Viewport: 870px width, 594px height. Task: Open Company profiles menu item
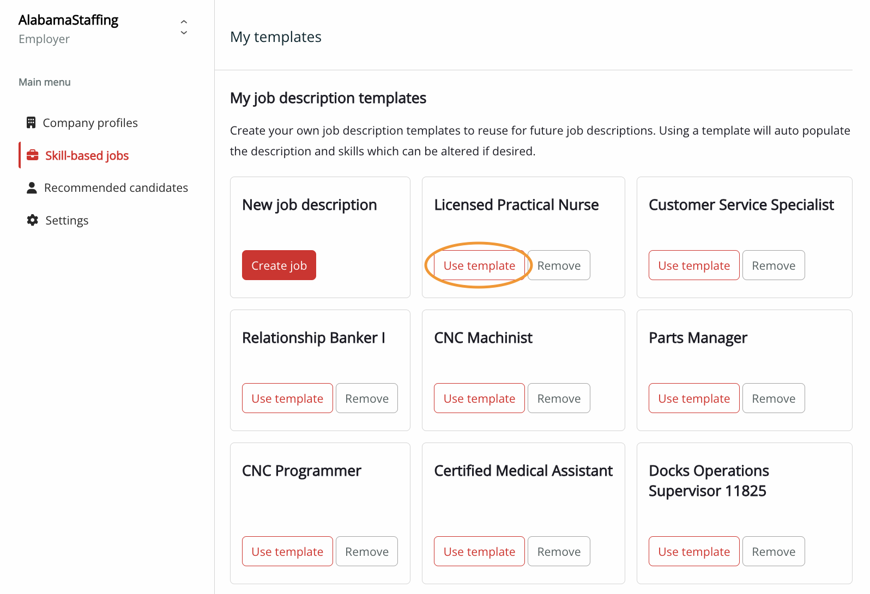pos(90,123)
